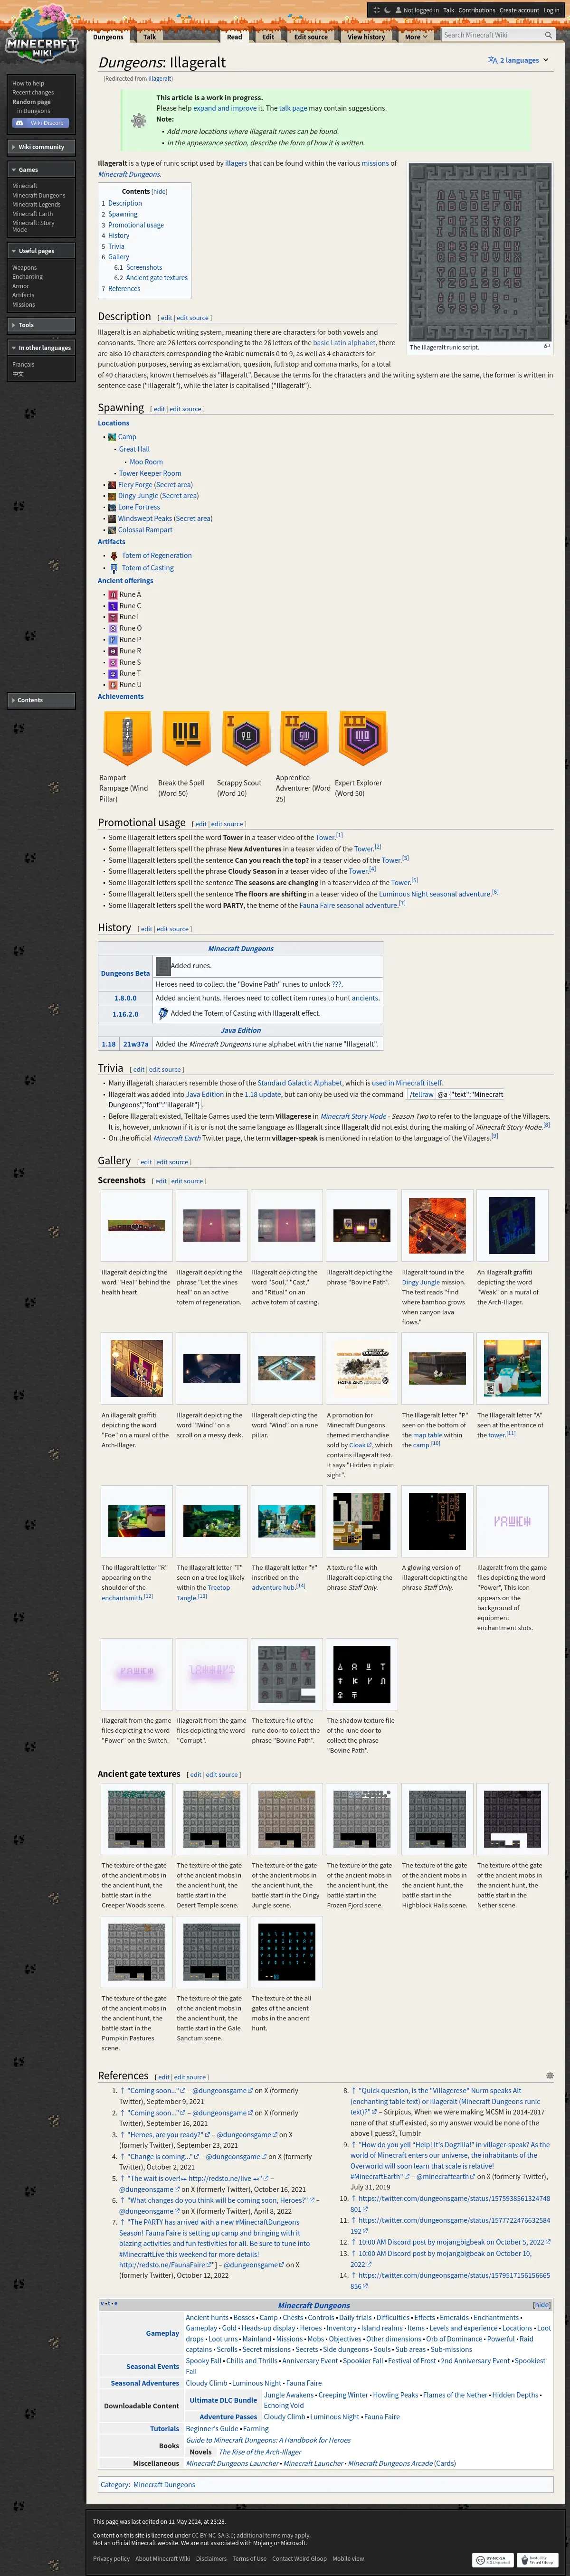Click the Create account link
The width and height of the screenshot is (570, 2576).
[x=519, y=10]
